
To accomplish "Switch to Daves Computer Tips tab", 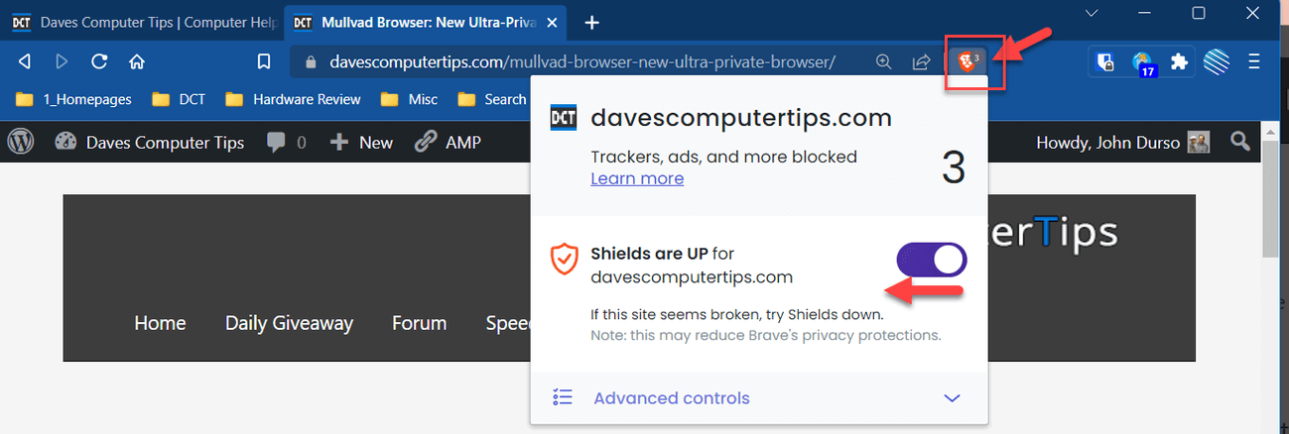I will click(x=144, y=22).
